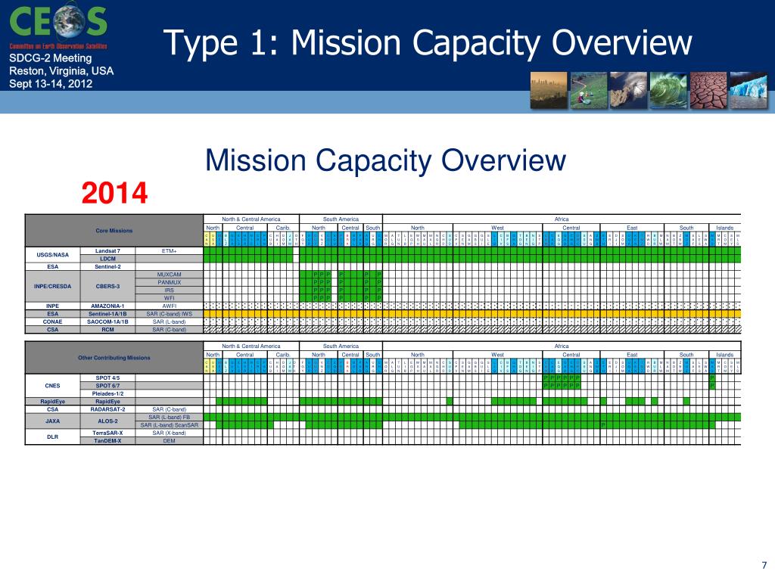Click 'North & Central America' header in Other Contributing table
775x581 pixels.
point(251,346)
